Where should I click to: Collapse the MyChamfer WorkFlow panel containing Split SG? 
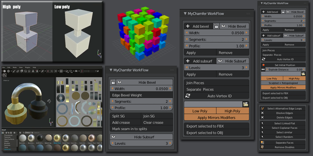(x=111, y=70)
